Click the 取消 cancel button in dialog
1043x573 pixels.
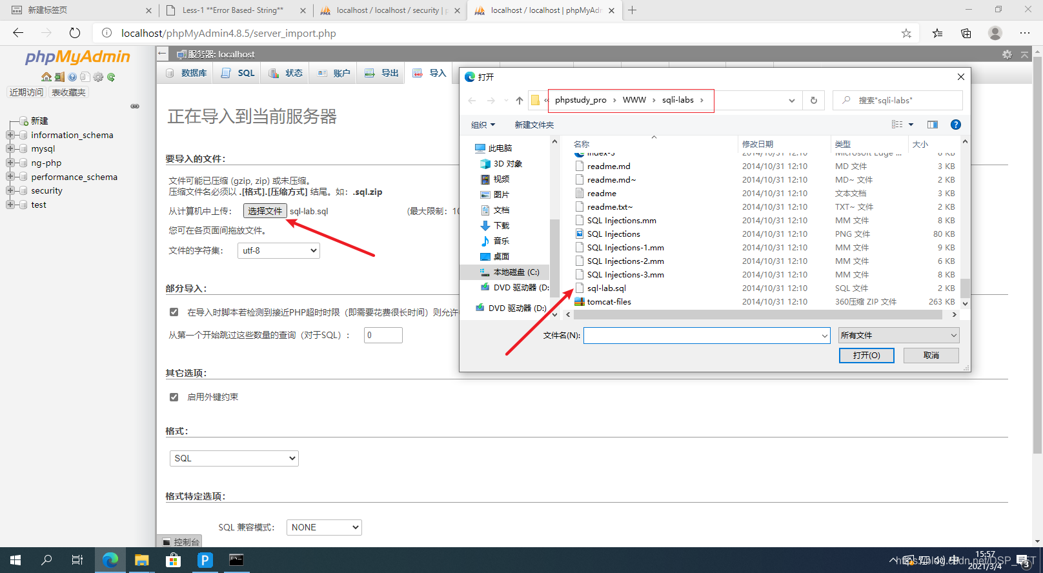931,356
